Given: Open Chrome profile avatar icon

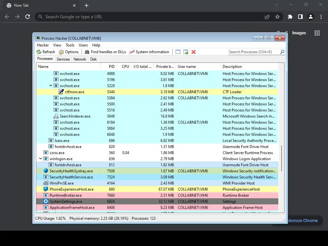Looking at the screenshot, I should click(x=311, y=17).
